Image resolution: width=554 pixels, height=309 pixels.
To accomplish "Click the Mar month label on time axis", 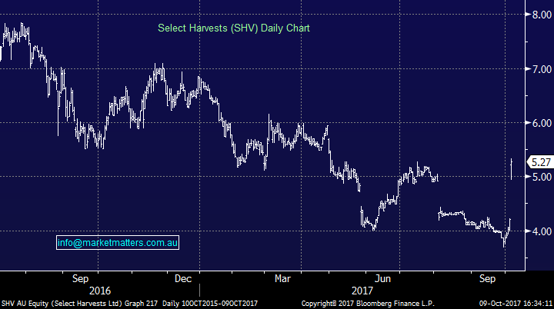I will pos(282,278).
